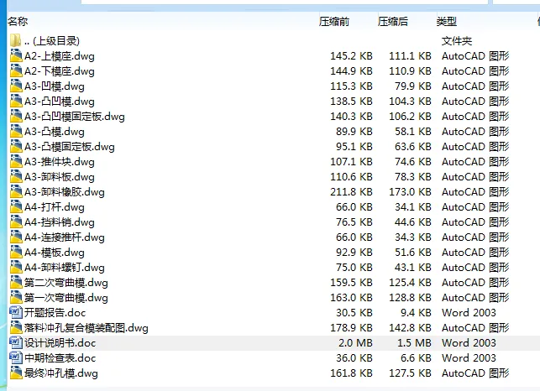Select the file name A4-打杆.dwg
The width and height of the screenshot is (540, 391).
click(55, 207)
